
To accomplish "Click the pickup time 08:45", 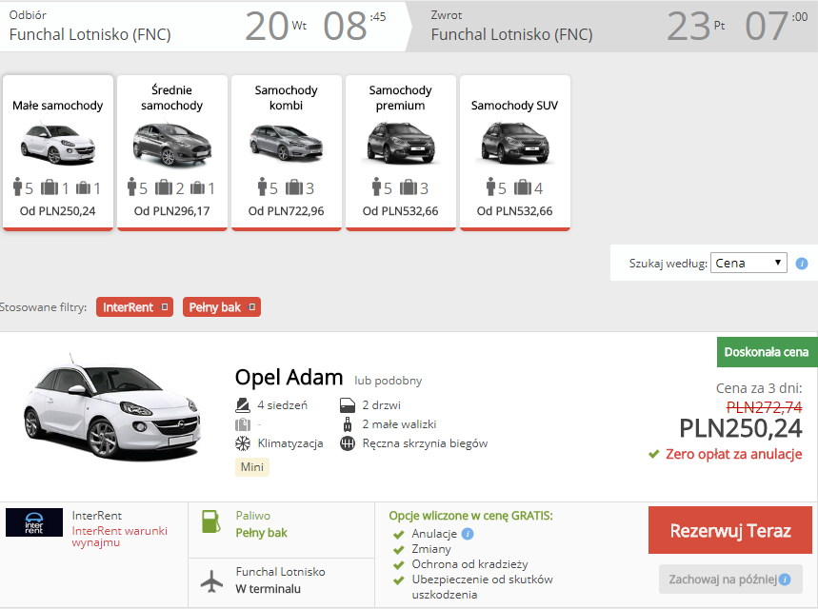I will click(354, 26).
